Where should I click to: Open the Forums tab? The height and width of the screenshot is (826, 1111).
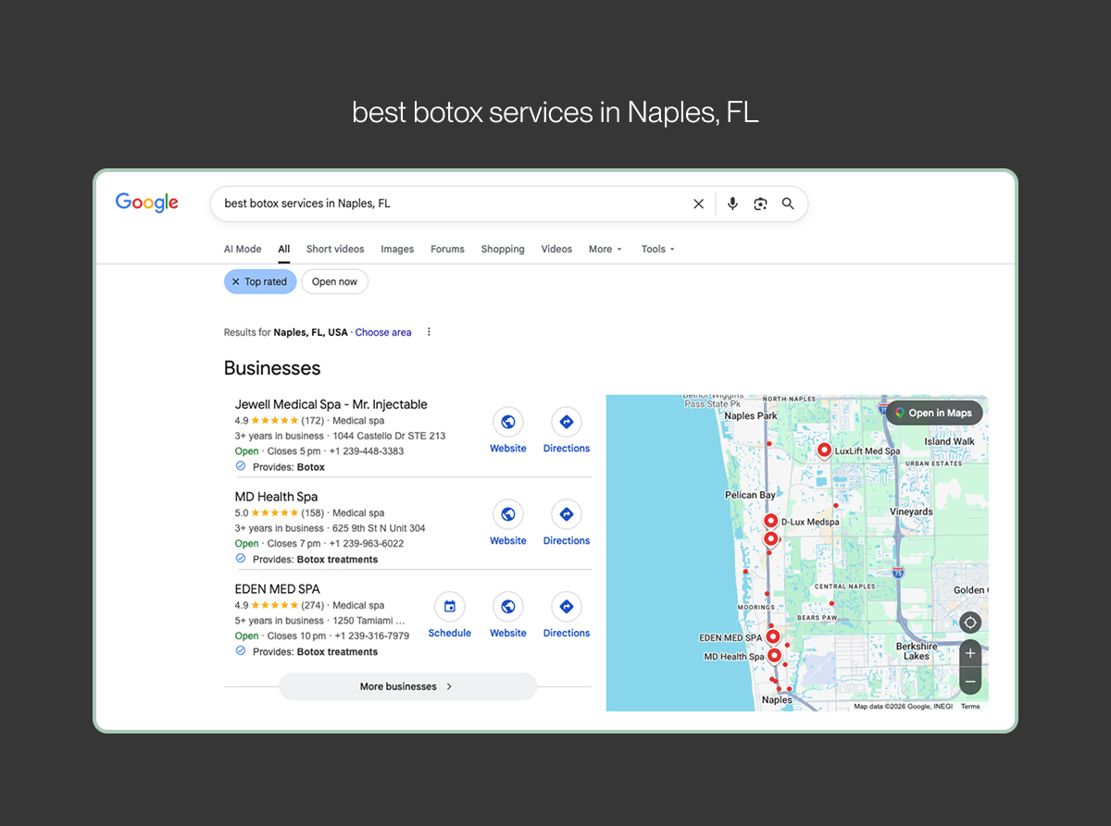(x=447, y=249)
